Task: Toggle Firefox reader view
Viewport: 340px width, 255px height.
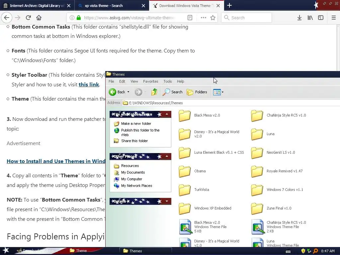Action: tap(190, 18)
